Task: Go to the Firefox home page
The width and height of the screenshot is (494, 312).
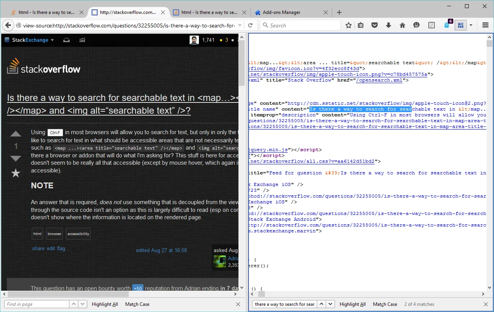Action: [x=402, y=25]
